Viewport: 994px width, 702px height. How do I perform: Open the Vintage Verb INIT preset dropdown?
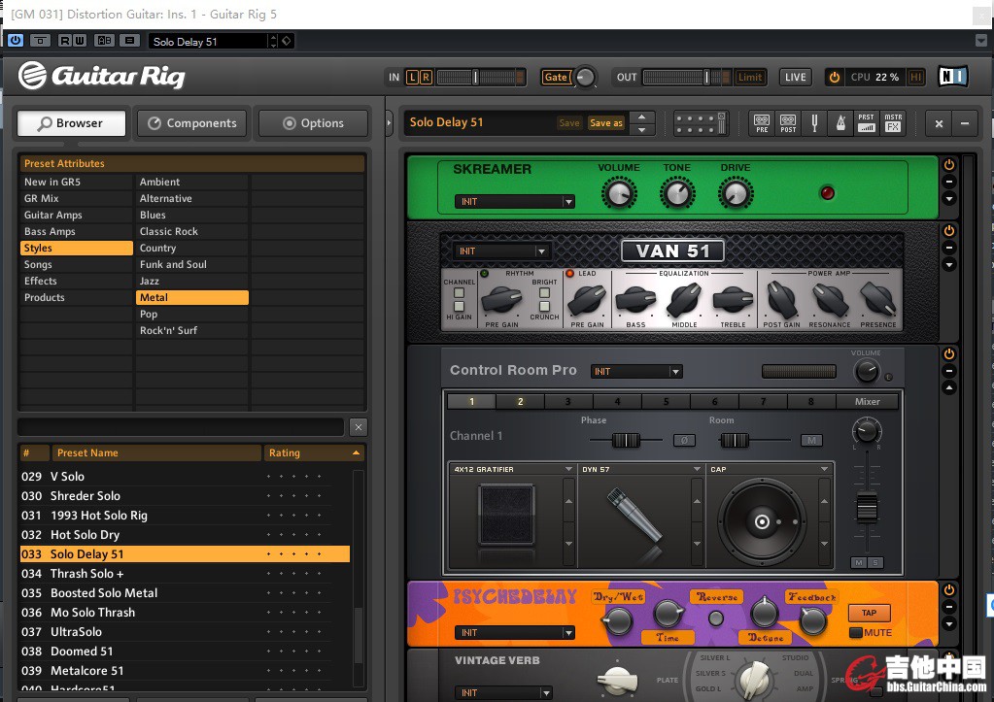click(x=503, y=692)
